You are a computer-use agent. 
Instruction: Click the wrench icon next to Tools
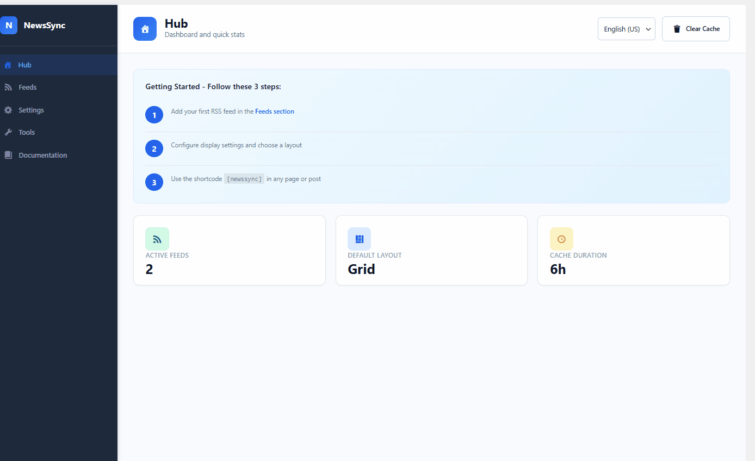tap(9, 132)
